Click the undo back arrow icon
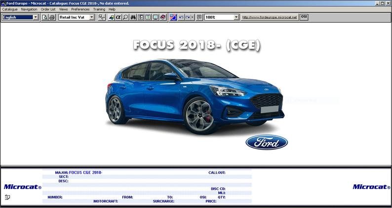The height and width of the screenshot is (208, 392). click(x=181, y=17)
